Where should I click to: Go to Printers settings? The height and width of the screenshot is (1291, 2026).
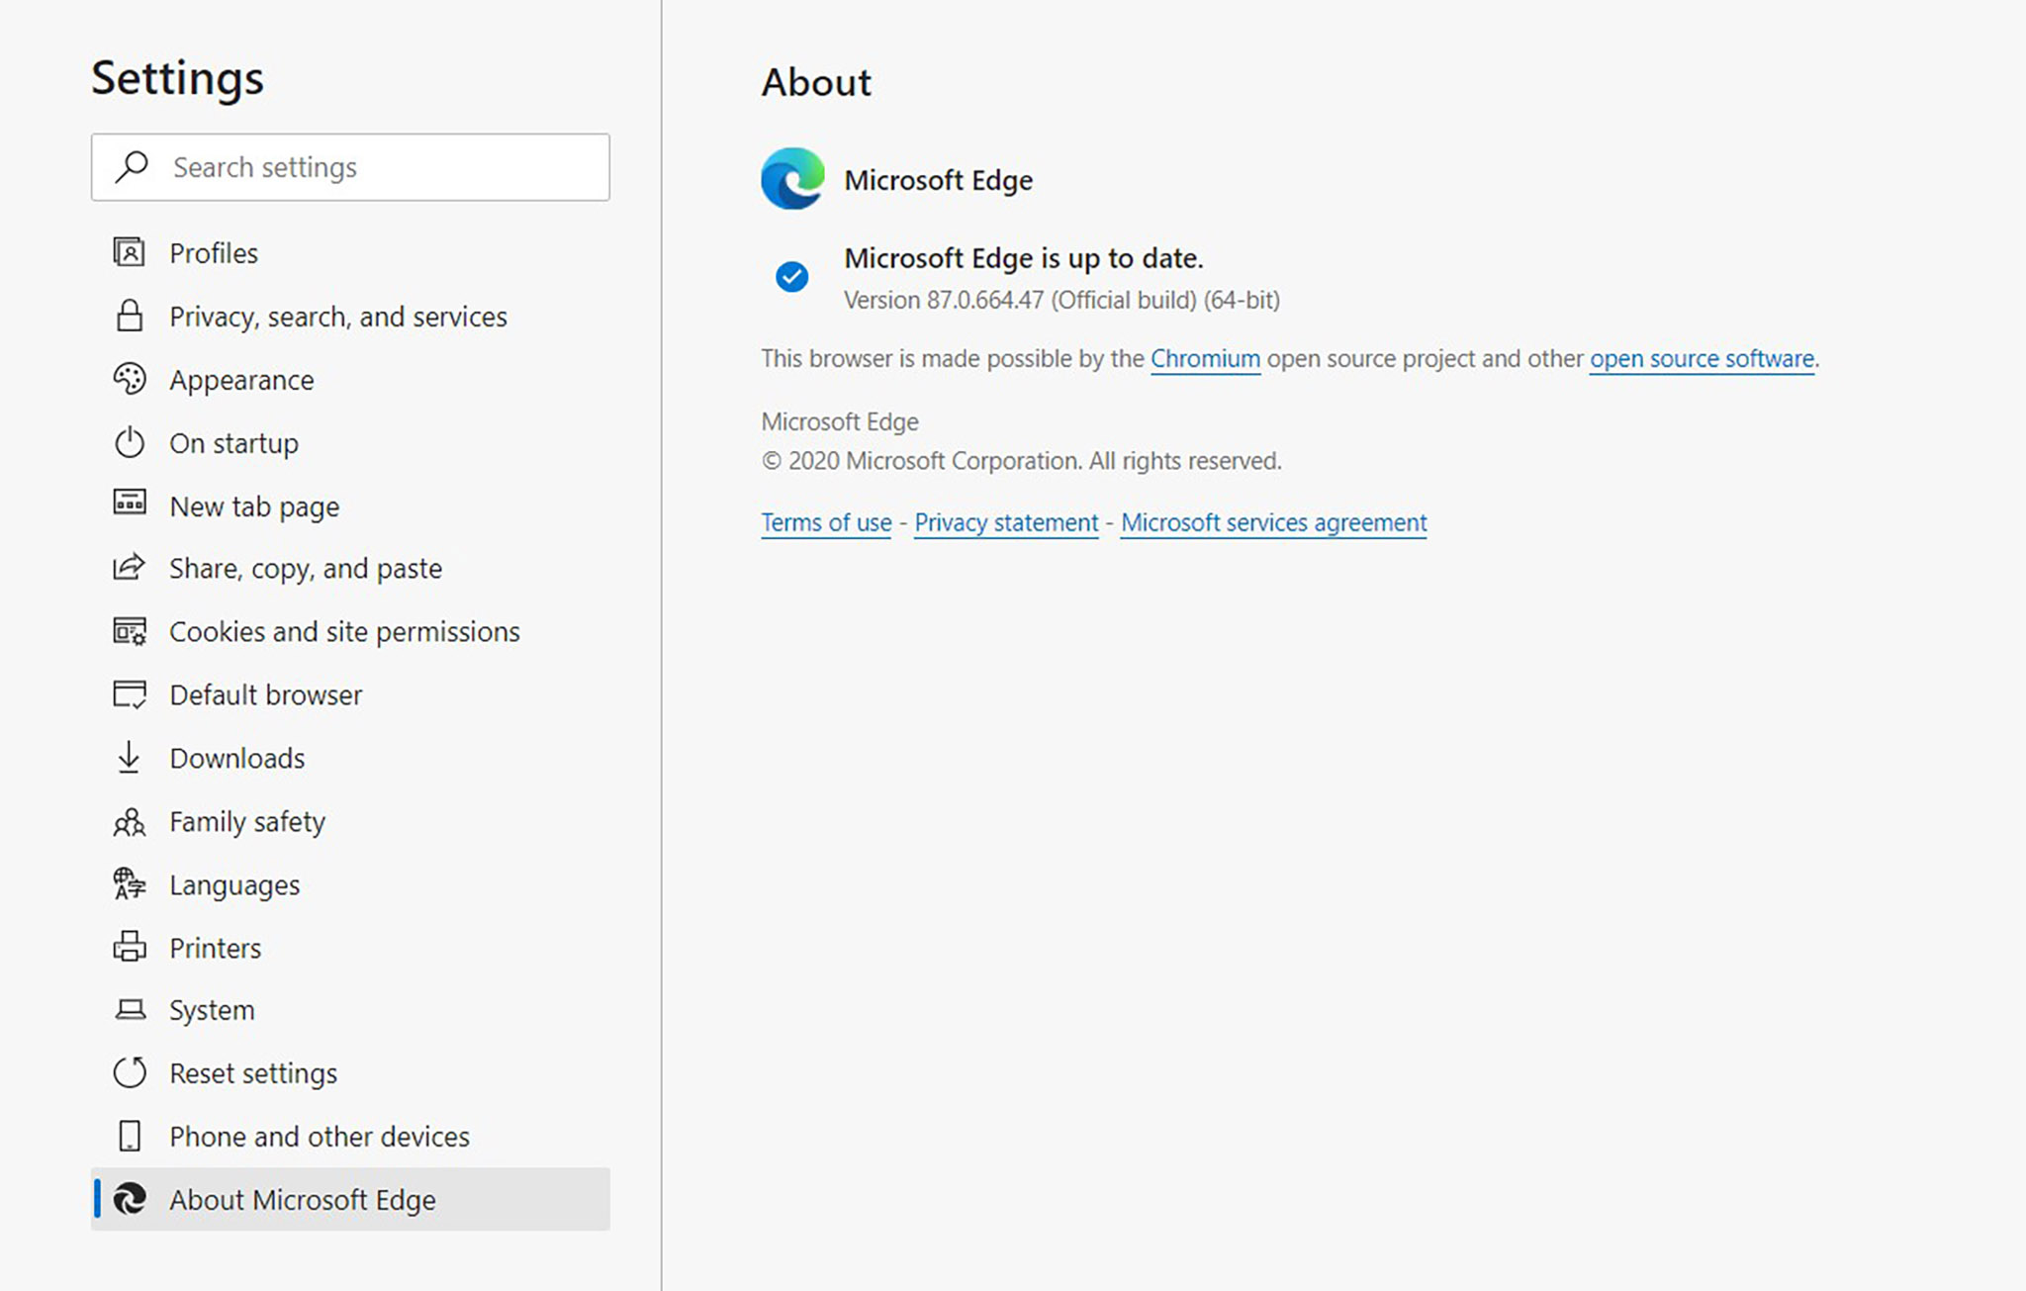(x=350, y=948)
